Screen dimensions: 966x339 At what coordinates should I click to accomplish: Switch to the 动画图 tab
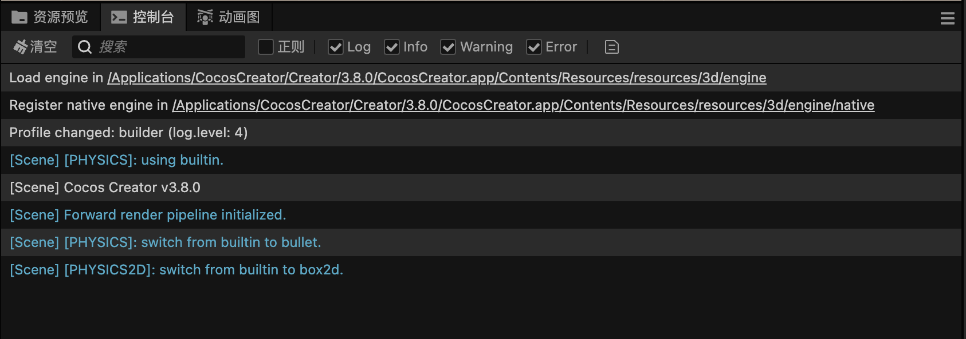point(239,17)
